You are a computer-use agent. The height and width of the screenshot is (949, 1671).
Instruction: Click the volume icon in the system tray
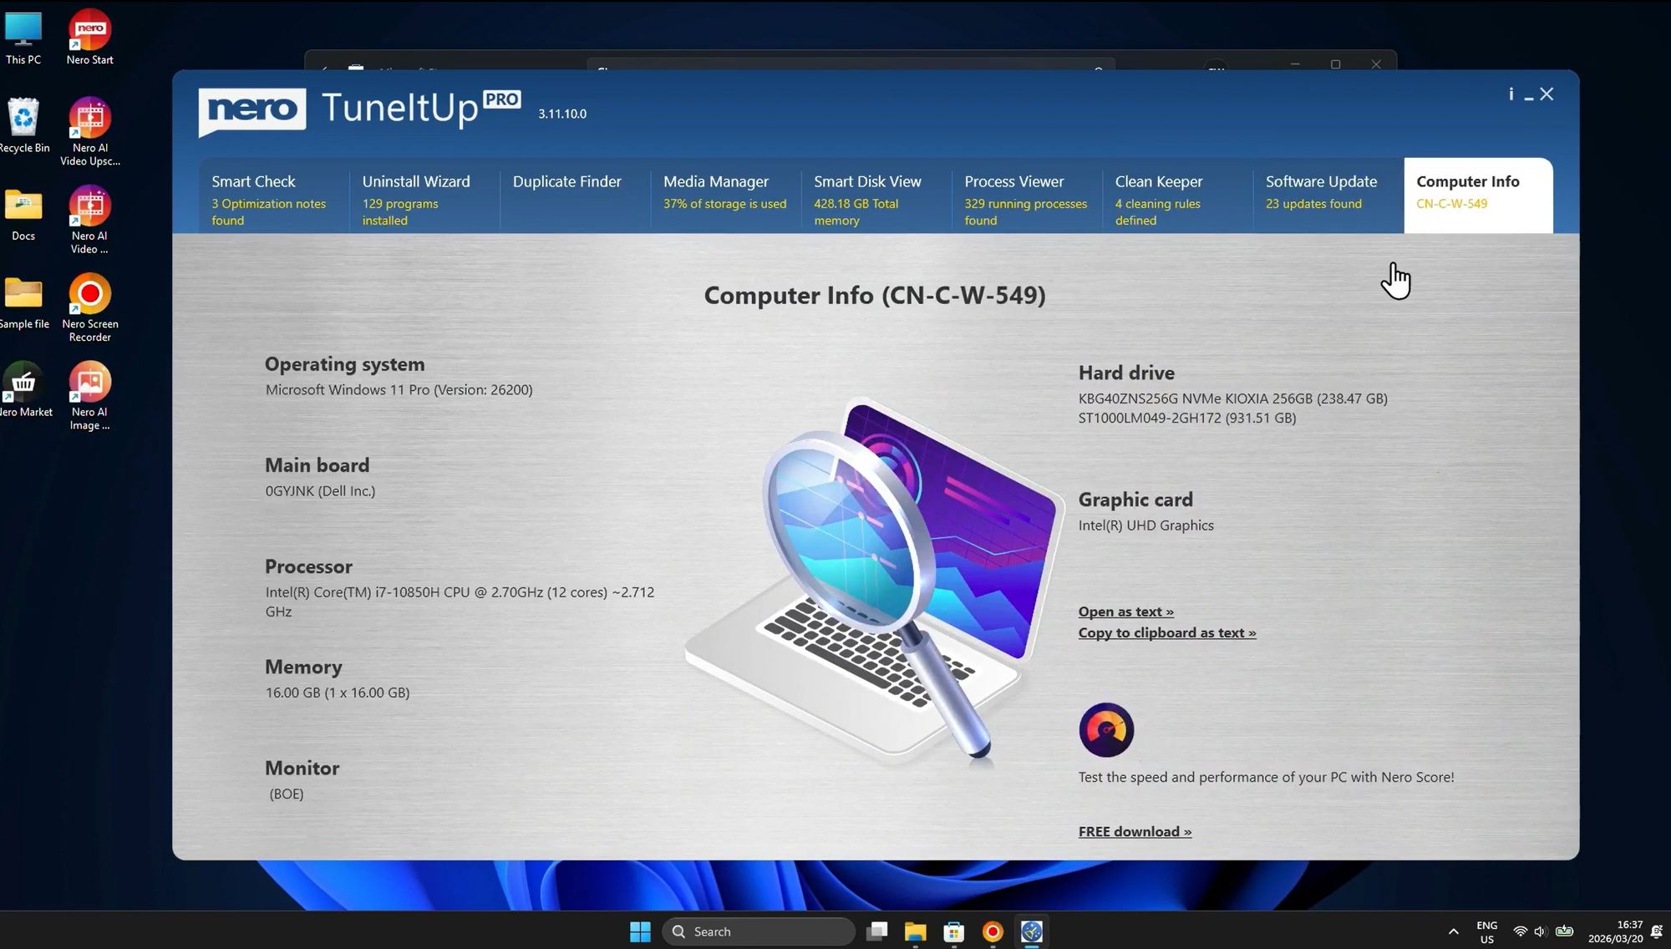[x=1540, y=931]
